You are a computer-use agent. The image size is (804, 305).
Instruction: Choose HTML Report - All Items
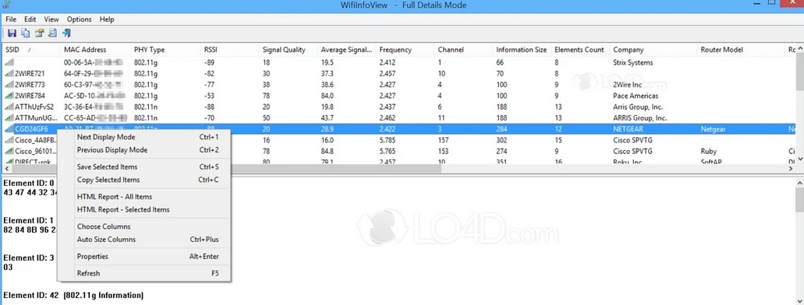[144, 197]
